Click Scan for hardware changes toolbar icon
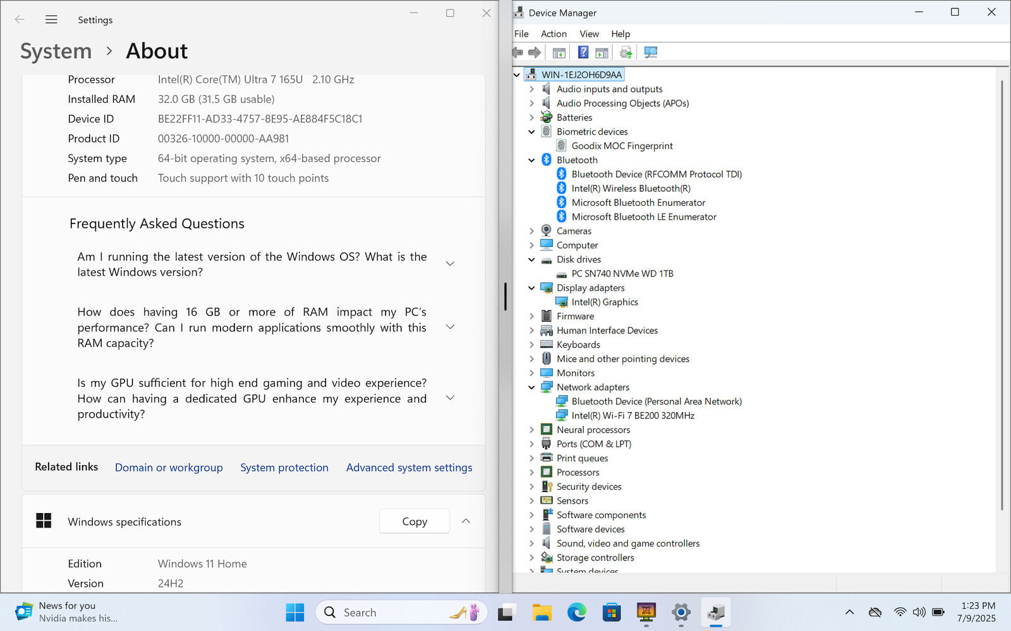The image size is (1011, 631). (650, 52)
